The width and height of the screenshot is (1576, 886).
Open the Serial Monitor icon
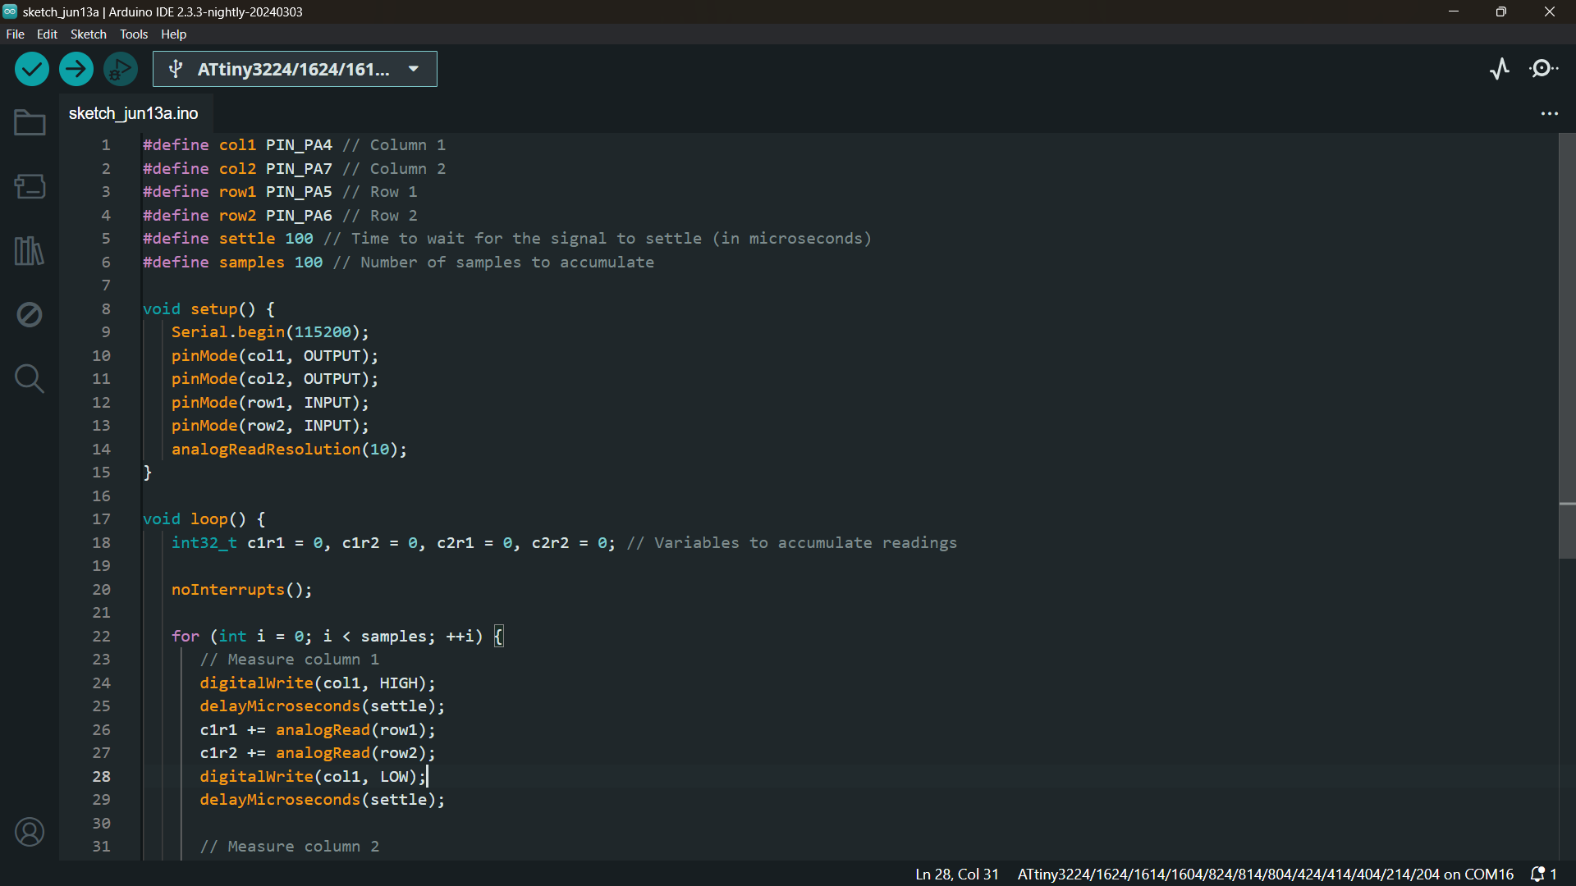(x=1544, y=69)
